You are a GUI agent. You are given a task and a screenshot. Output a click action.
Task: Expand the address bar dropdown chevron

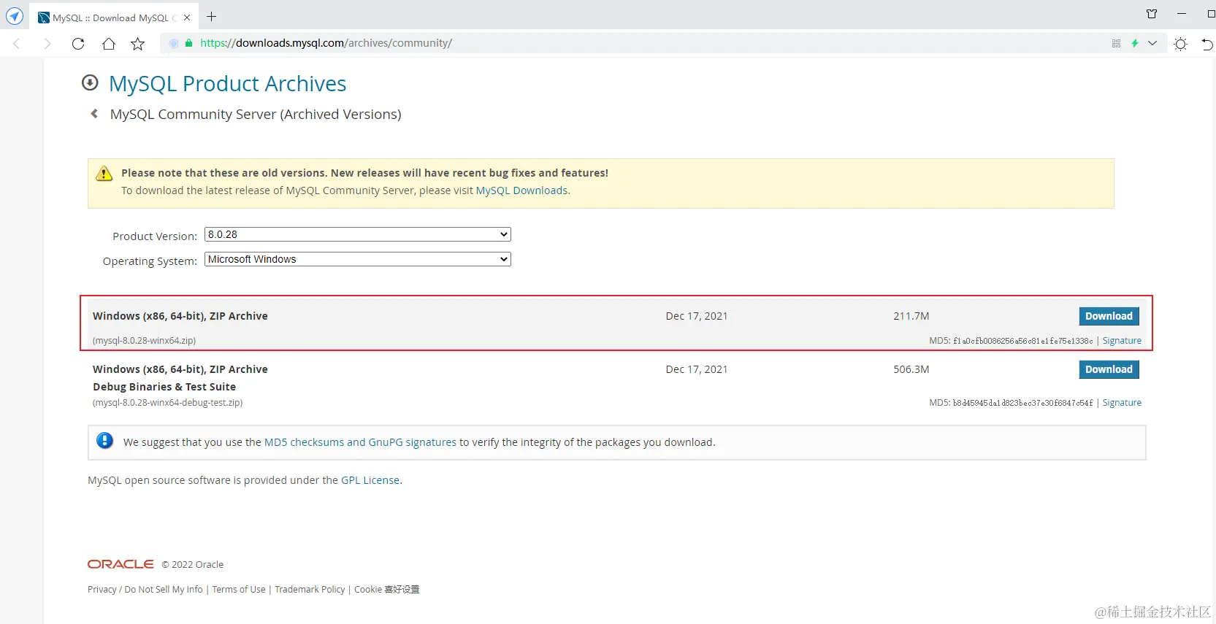(x=1152, y=43)
